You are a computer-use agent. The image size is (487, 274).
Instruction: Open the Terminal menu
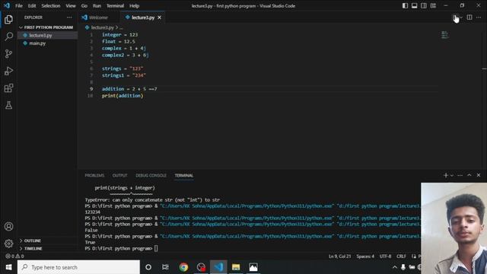(115, 5)
